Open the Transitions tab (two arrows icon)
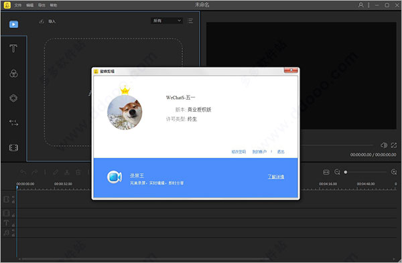 click(x=13, y=122)
